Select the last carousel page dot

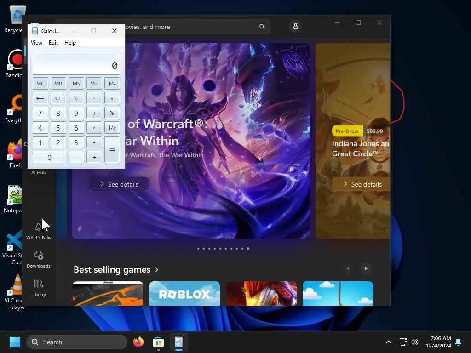click(248, 249)
